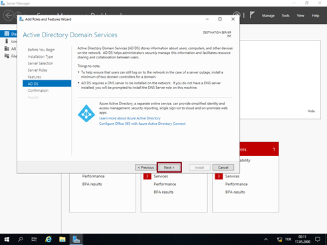Open the File services sidebar icon
Screen dimensions: 327x245
[x=7, y=56]
